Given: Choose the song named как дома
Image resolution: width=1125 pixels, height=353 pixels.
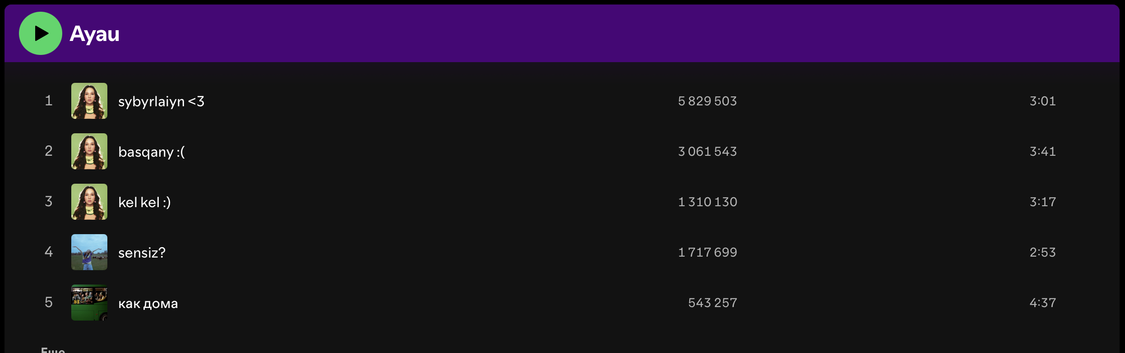Looking at the screenshot, I should 148,303.
